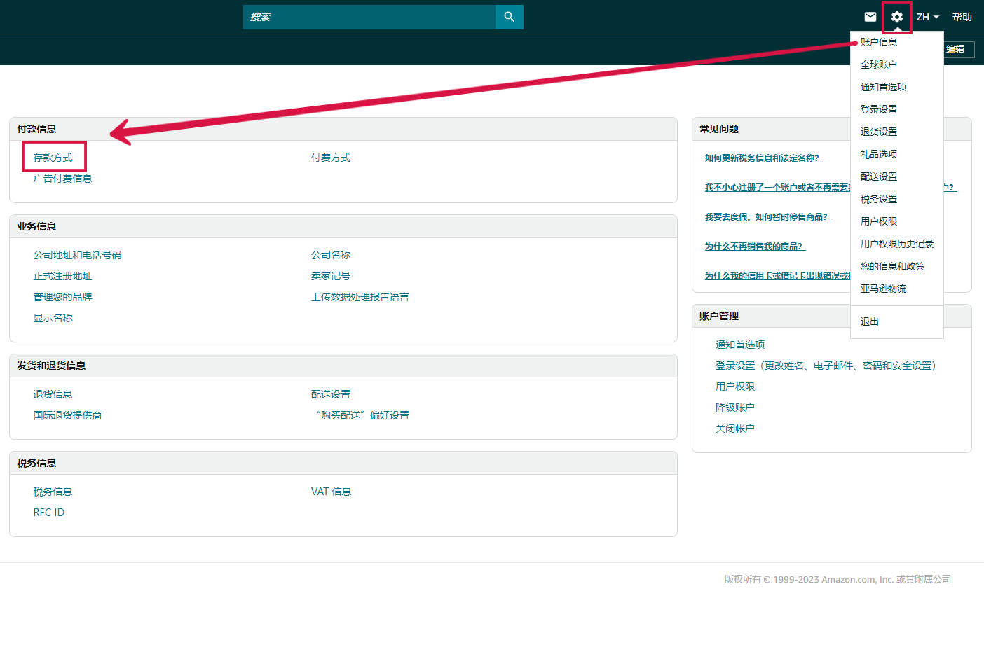Open the 存款方式 deposit methods link
The width and height of the screenshot is (984, 652).
[53, 158]
